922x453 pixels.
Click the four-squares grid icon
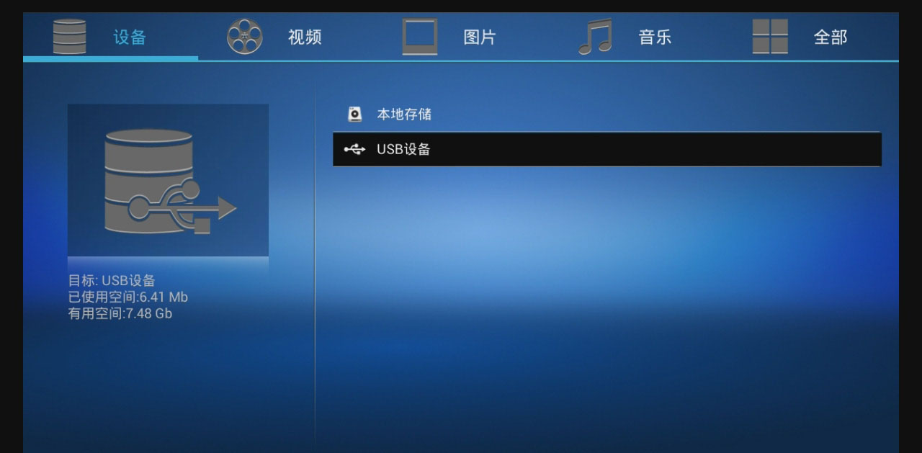770,37
